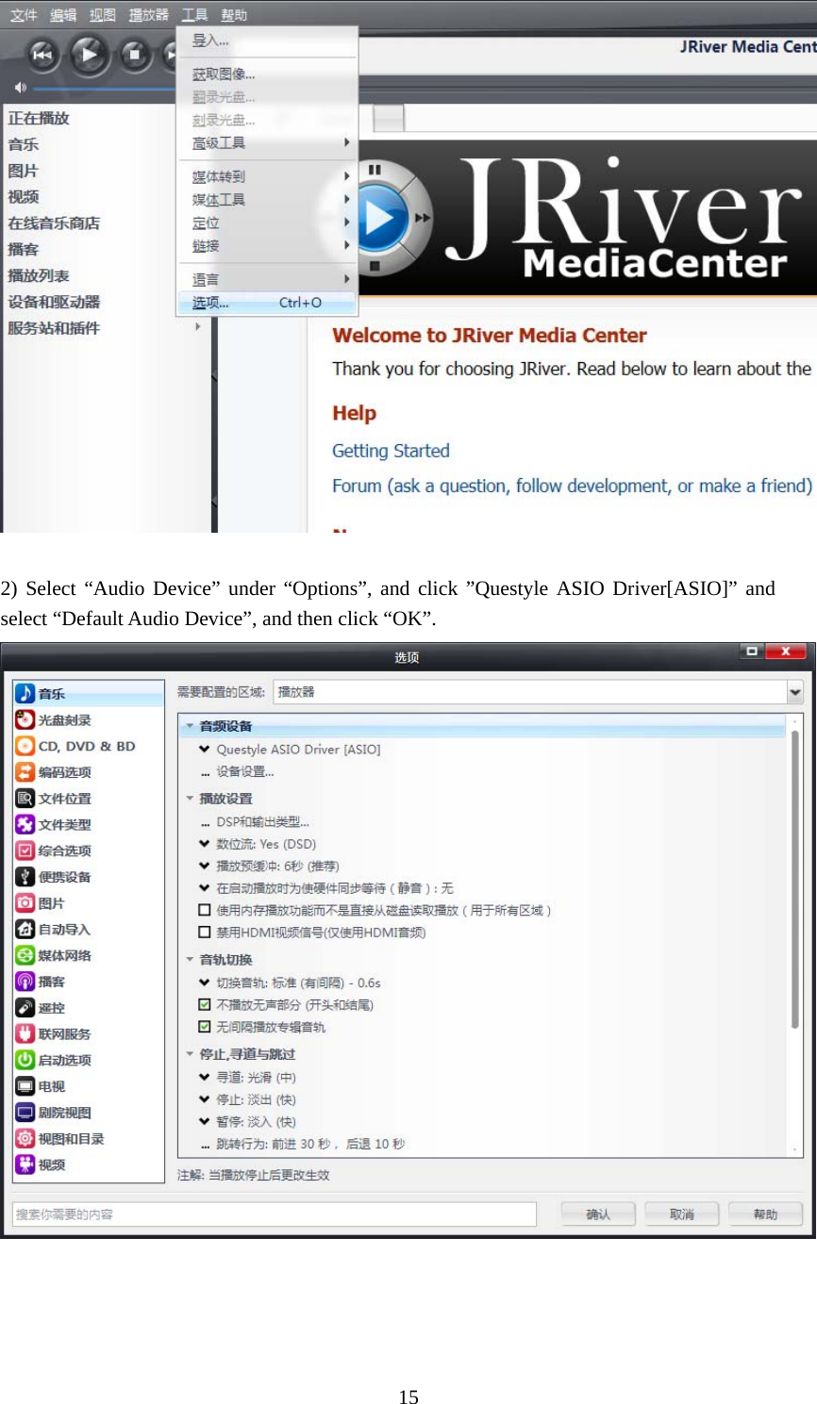Viewport: 817px width, 1404px height.
Task: Click the 搜索你需要的内容 search field
Action: point(275,1214)
